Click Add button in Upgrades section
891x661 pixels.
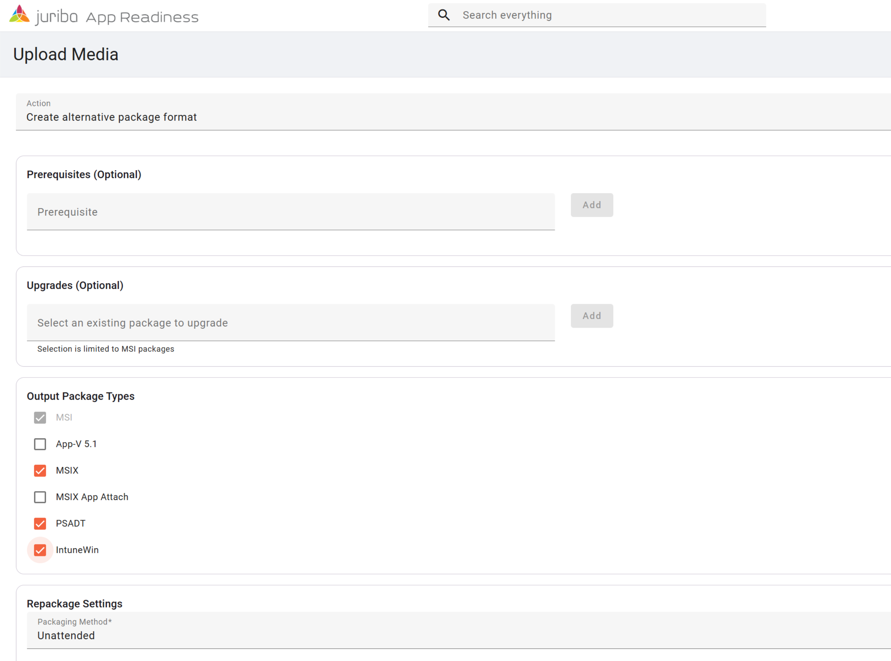(x=591, y=316)
